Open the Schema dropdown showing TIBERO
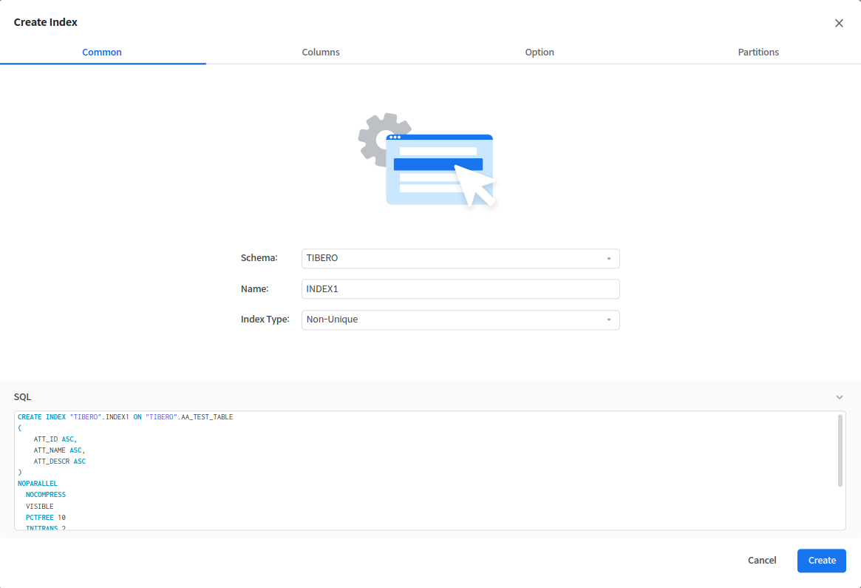861x588 pixels. click(x=451, y=258)
